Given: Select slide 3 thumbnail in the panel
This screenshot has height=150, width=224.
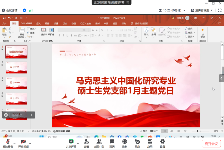Looking at the screenshot, I should [16, 83].
